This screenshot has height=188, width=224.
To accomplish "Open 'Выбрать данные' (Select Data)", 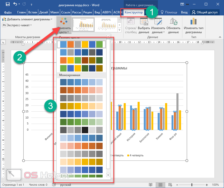I will click(144, 26).
